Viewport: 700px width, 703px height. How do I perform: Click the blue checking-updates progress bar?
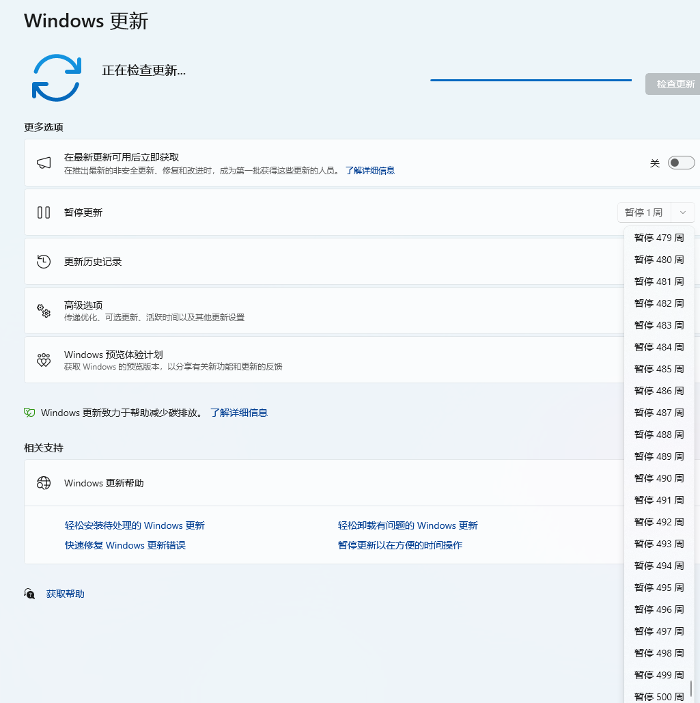point(531,80)
